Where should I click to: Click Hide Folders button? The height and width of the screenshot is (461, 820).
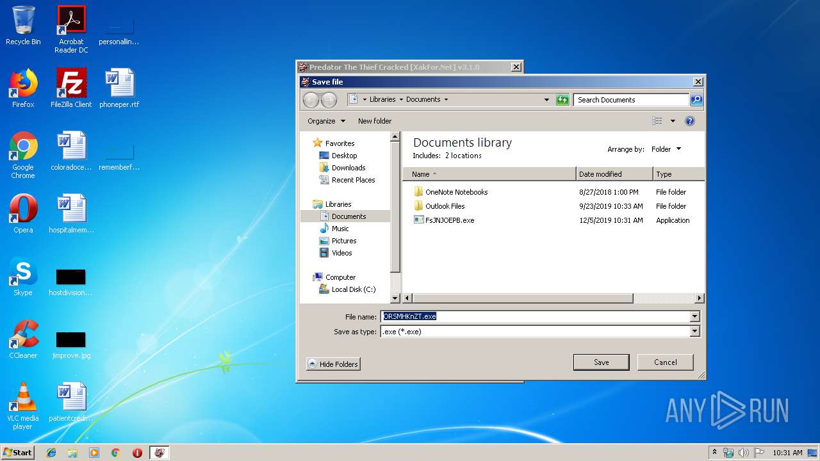click(x=333, y=364)
